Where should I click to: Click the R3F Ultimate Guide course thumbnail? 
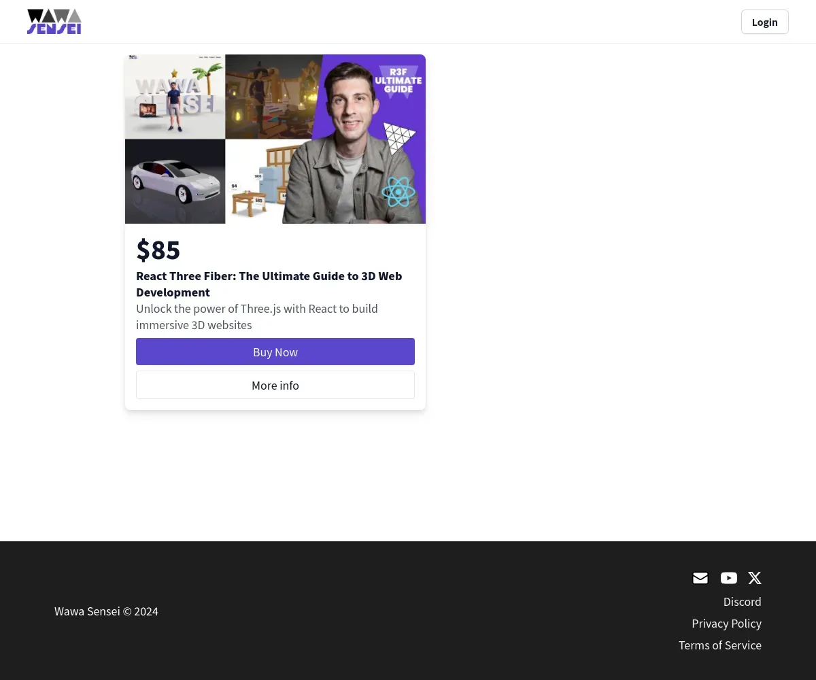click(x=275, y=139)
